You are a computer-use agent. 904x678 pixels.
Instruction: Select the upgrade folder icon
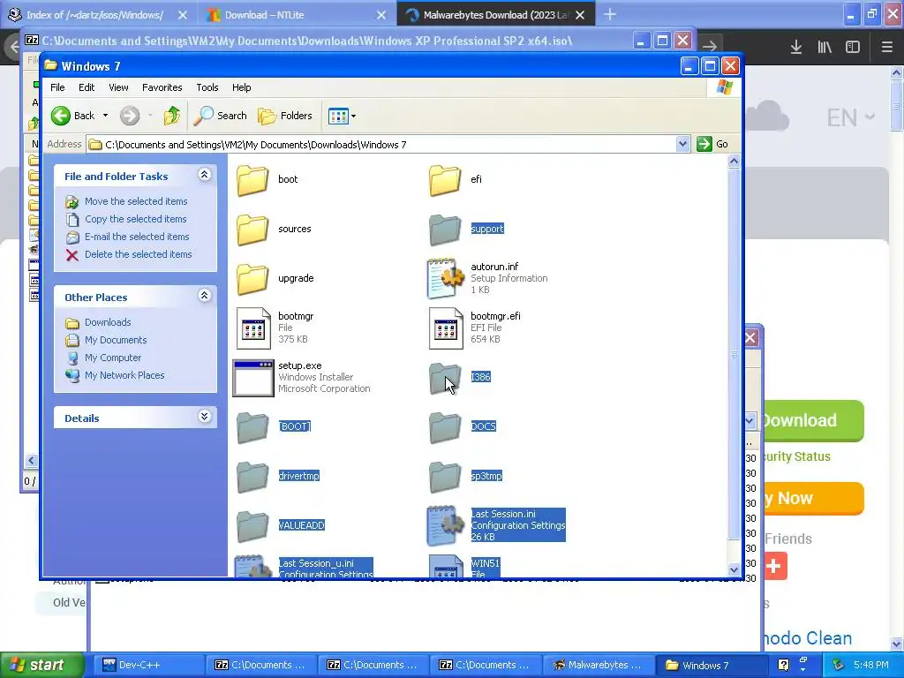point(252,279)
